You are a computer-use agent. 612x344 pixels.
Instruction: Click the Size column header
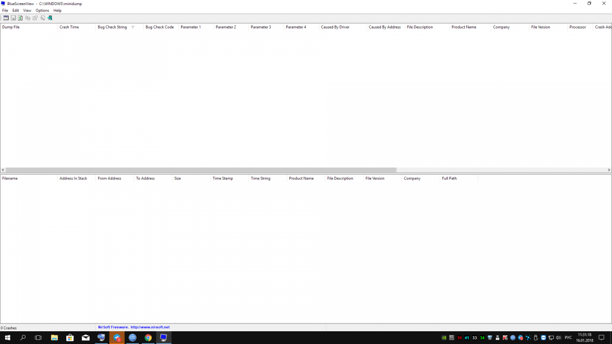[191, 178]
